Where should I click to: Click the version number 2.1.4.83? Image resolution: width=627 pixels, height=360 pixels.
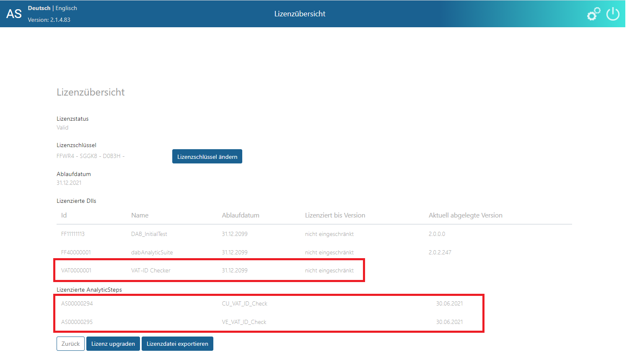pos(49,20)
